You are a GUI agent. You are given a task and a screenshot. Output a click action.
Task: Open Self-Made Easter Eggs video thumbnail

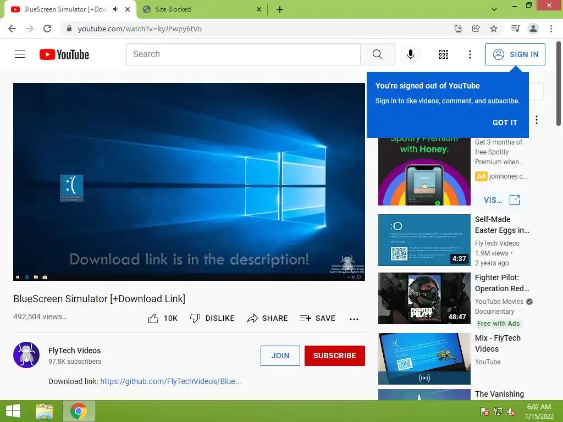424,240
